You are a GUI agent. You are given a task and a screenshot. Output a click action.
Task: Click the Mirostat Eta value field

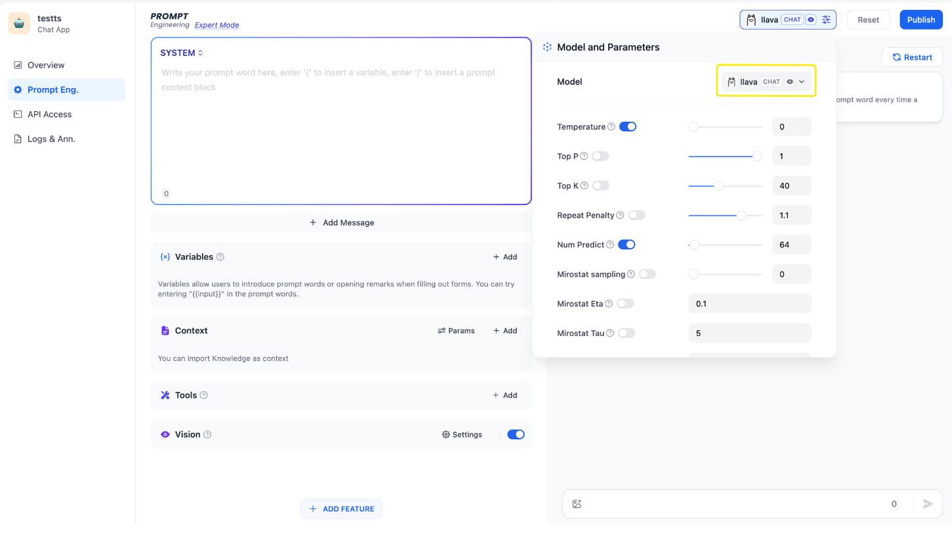click(750, 304)
